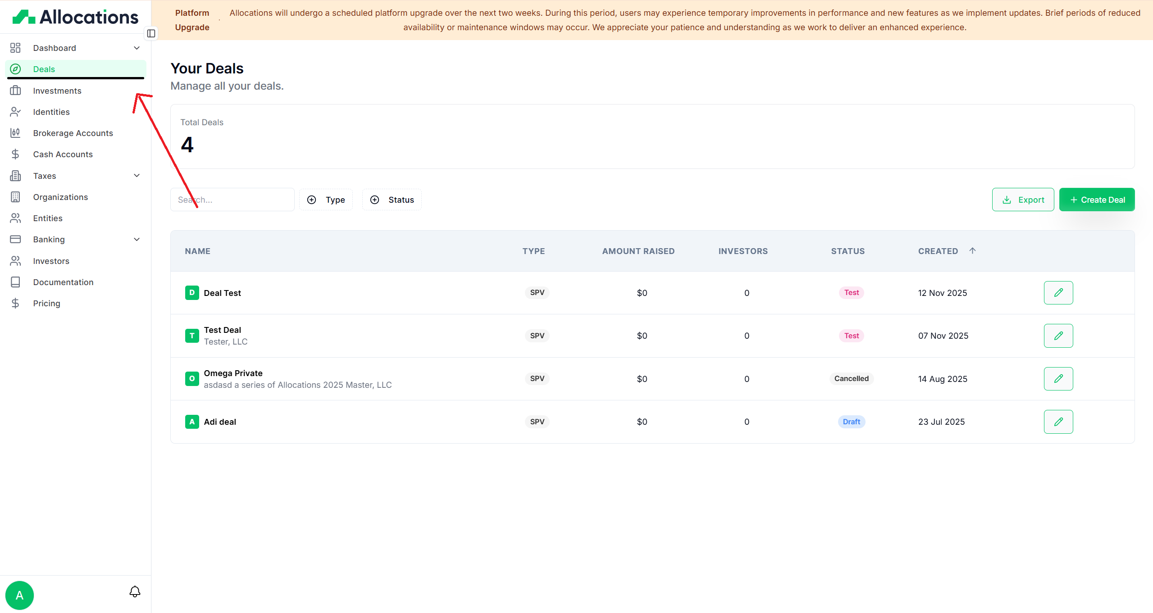
Task: Click the edit pencil for Adi deal
Action: coord(1058,422)
